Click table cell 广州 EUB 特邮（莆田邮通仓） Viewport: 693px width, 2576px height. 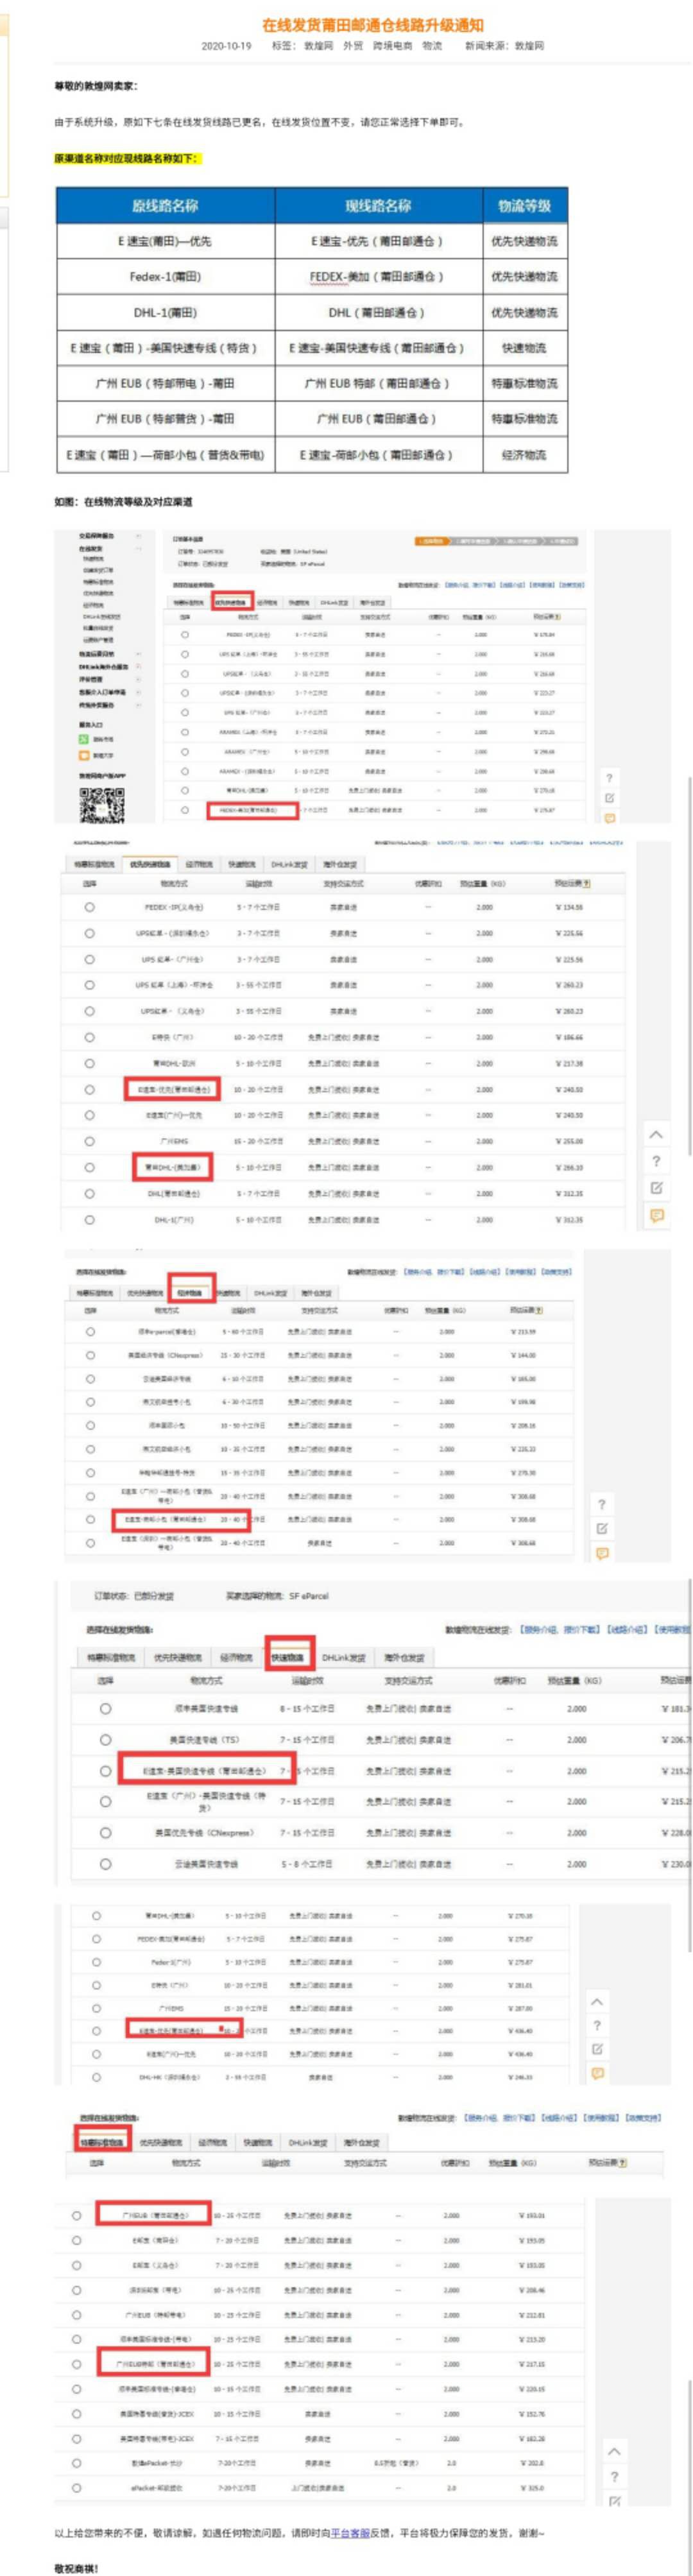click(x=379, y=383)
